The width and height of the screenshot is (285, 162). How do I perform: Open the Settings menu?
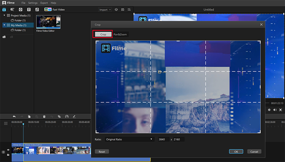33,3
